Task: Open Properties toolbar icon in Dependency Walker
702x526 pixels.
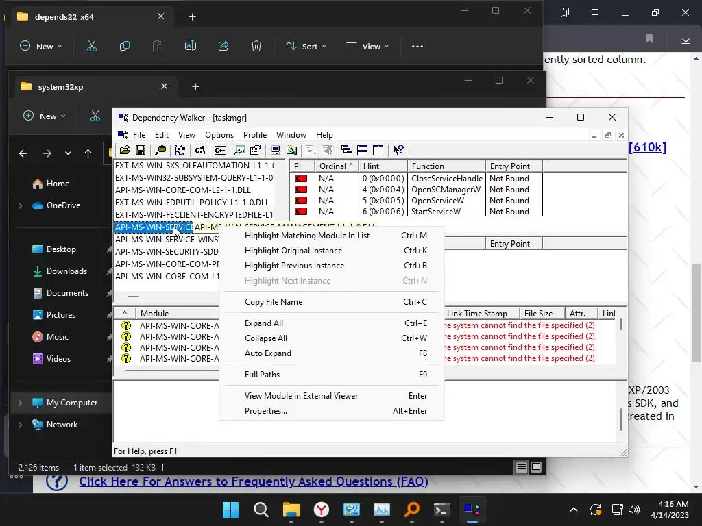Action: pos(256,150)
